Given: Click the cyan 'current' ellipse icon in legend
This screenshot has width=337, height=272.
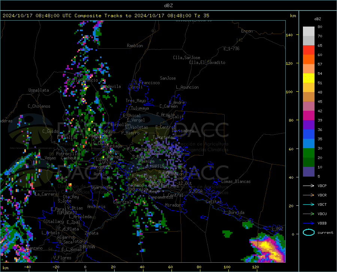Looking at the screenshot, I should click(x=309, y=232).
